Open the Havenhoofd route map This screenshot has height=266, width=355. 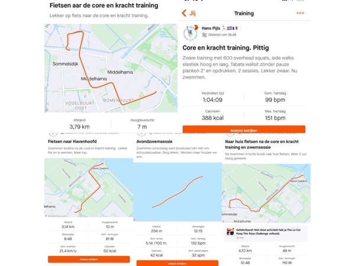tap(89, 187)
